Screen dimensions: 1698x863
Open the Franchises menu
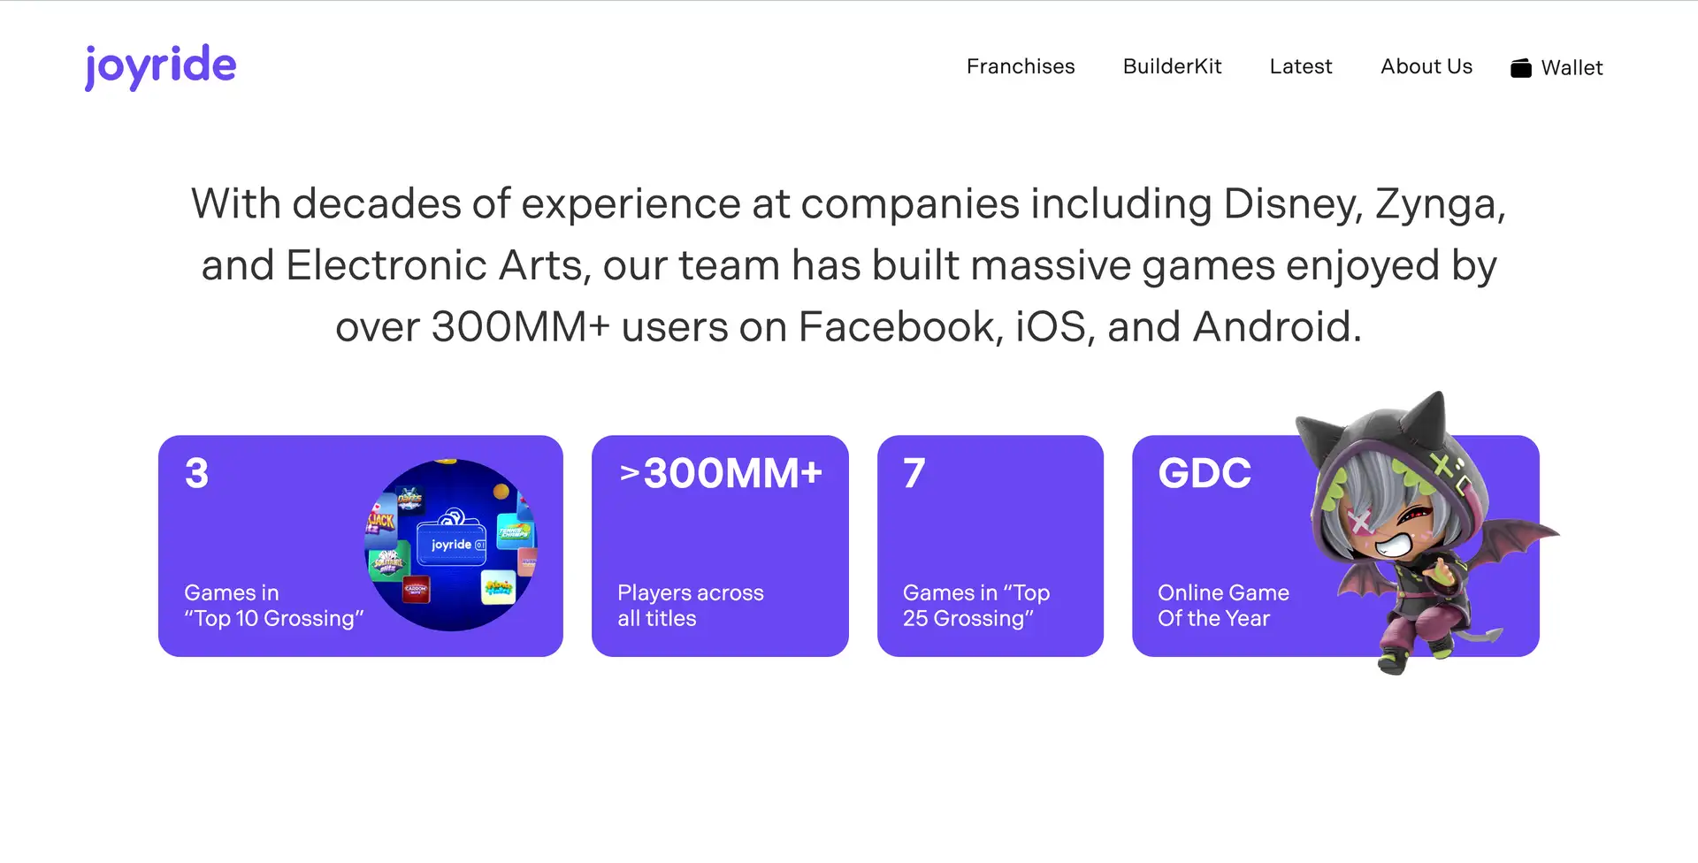pyautogui.click(x=1020, y=67)
